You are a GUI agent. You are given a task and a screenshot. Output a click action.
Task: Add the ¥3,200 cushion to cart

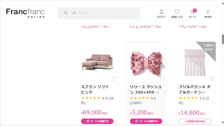tap(146, 121)
